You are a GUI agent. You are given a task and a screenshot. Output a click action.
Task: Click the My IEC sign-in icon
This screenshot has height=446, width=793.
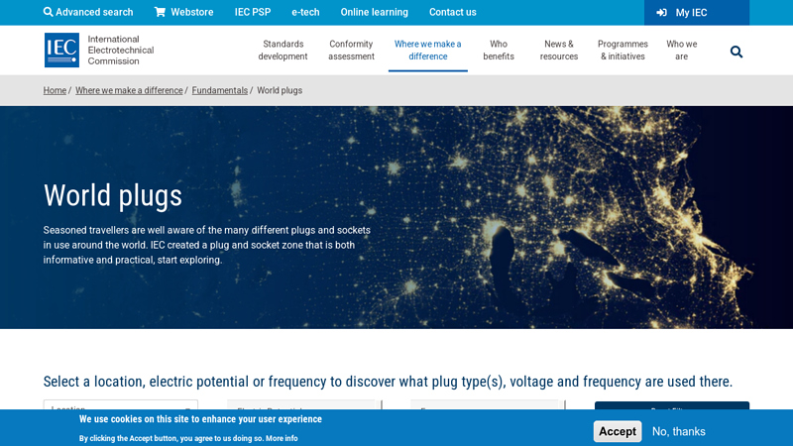(661, 13)
